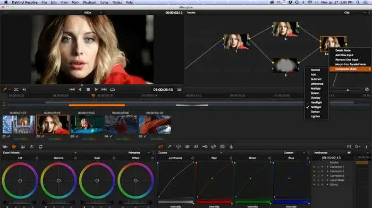Expand the Layer Mixer keyframe track
The image size is (372, 208).
pyautogui.click(x=328, y=180)
